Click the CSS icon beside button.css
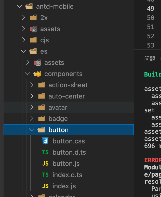Image resolution: width=161 pixels, height=197 pixels. (45, 141)
